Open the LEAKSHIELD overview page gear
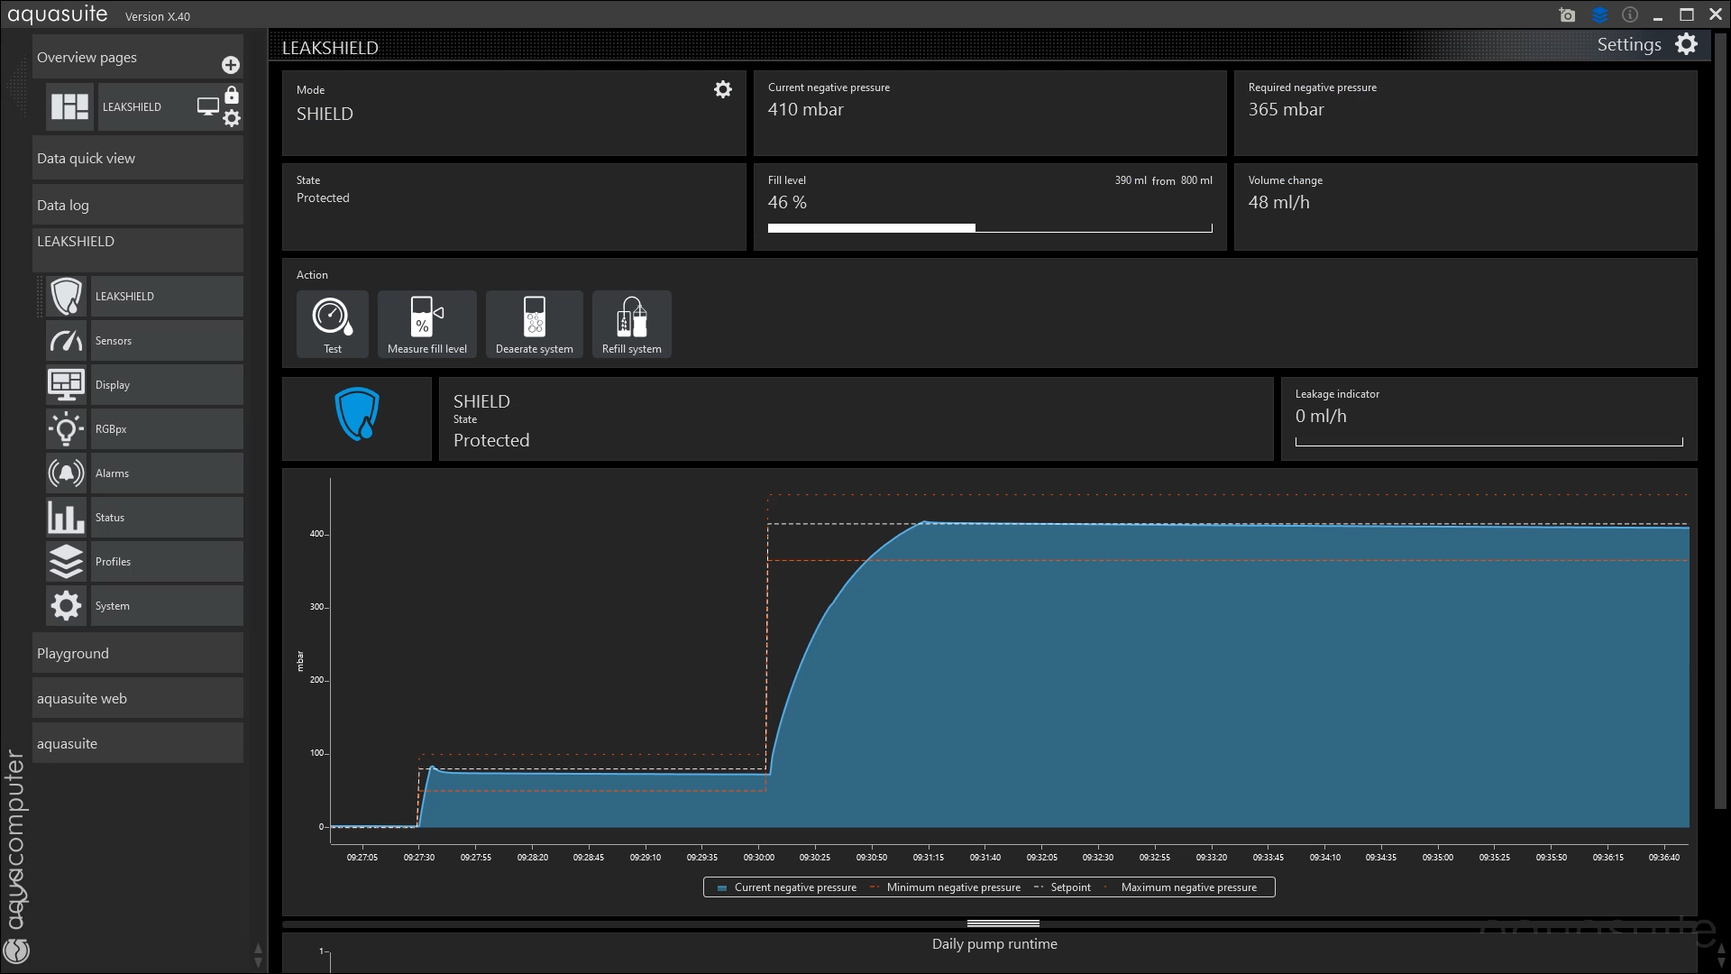 point(232,118)
